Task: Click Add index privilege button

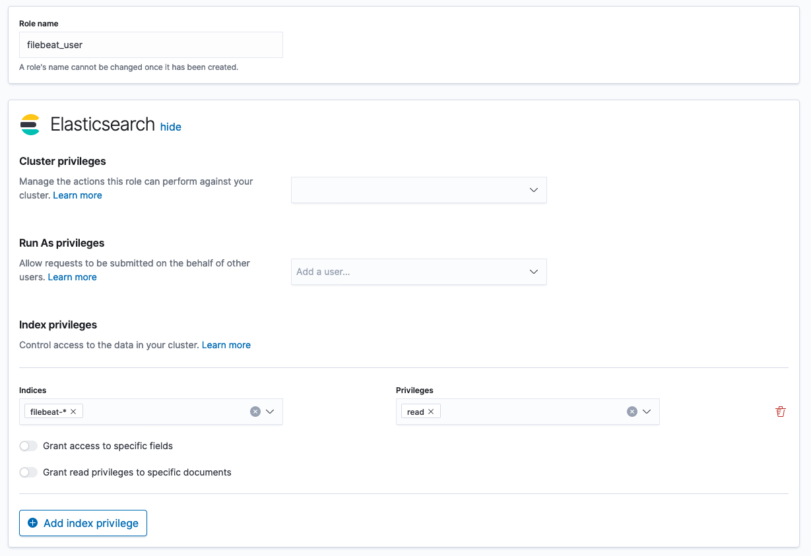Action: [x=83, y=523]
